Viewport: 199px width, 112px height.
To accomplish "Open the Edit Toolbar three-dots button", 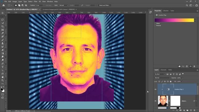I will (2, 84).
